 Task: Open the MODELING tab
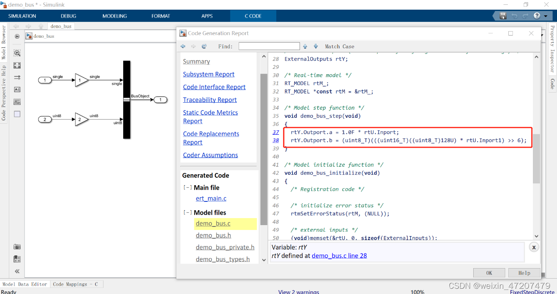pos(114,16)
